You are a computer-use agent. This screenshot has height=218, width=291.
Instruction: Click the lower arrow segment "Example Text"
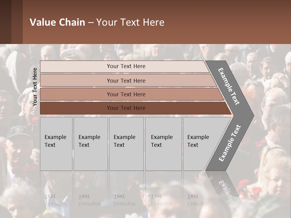(x=230, y=143)
